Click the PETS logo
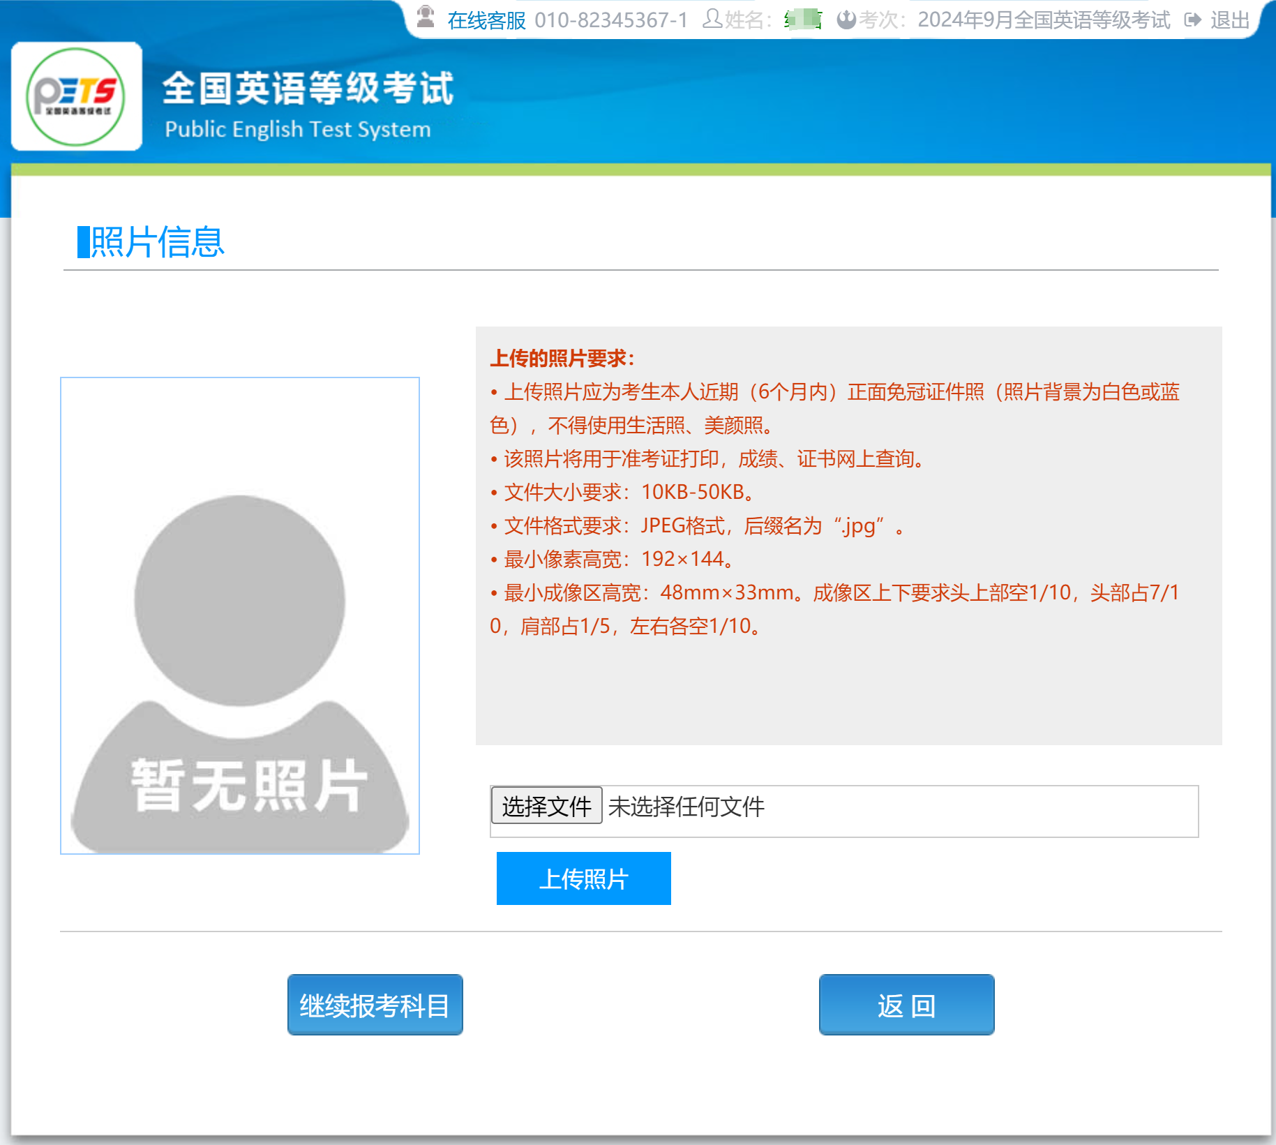Image resolution: width=1276 pixels, height=1145 pixels. (76, 97)
